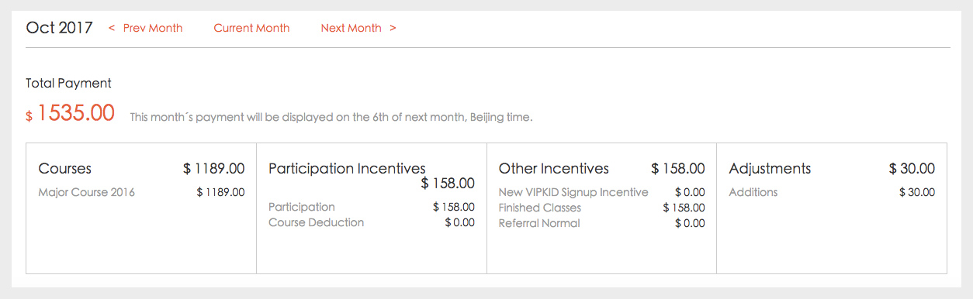Go to Prev Month link
This screenshot has height=299, width=973.
click(x=146, y=28)
